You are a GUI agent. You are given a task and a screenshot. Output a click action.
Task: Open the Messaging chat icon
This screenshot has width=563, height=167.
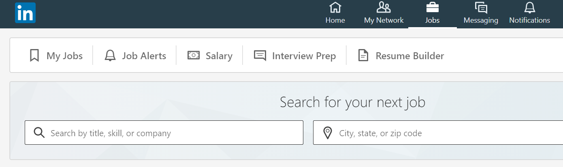(x=481, y=8)
